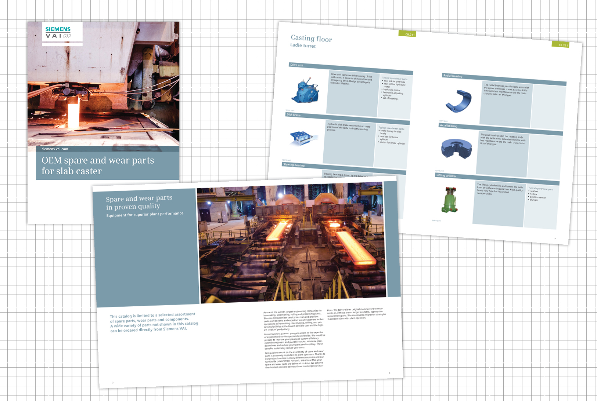This screenshot has height=401, width=597.
Task: Select the radial bearings description paragraph
Action: coord(506,90)
